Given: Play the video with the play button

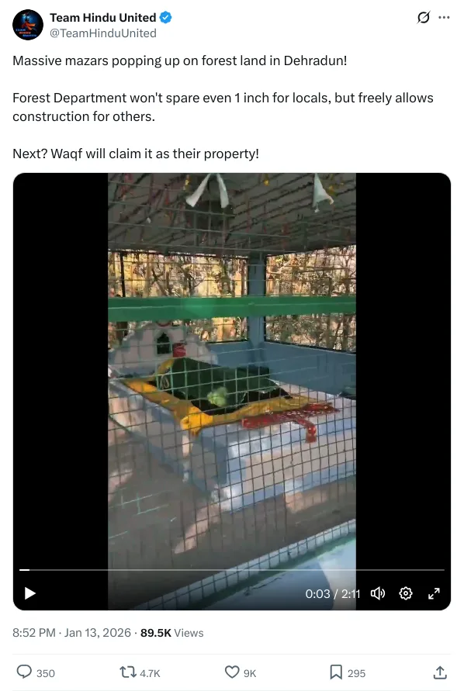Looking at the screenshot, I should pos(29,593).
